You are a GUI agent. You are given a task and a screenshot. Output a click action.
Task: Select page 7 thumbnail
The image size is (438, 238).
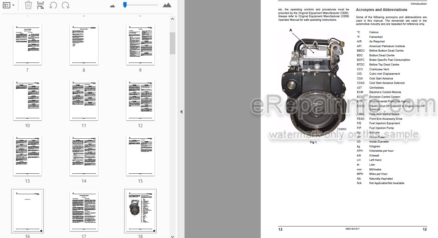[x=27, y=45]
